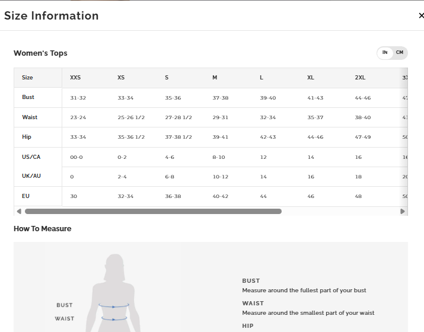Click the M size column header
Screen dimensions: 424x332
click(x=215, y=78)
